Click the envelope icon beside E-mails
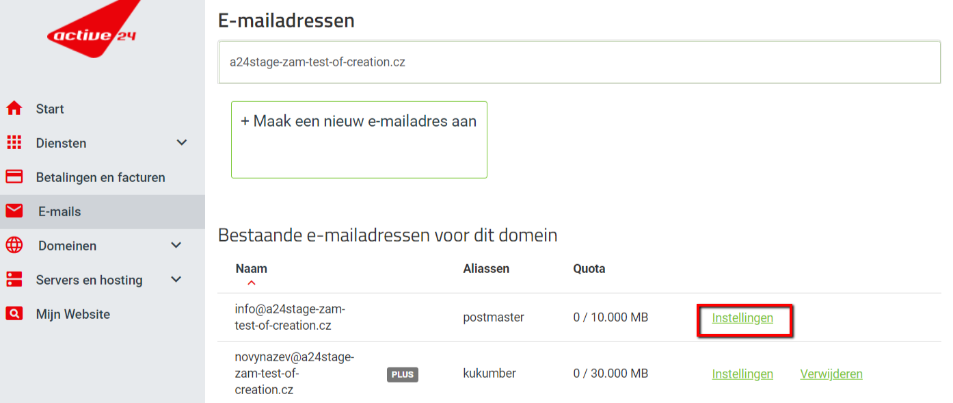This screenshot has width=953, height=403. pos(14,211)
